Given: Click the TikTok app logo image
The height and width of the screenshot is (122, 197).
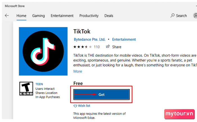Looking at the screenshot, I should 43,51.
